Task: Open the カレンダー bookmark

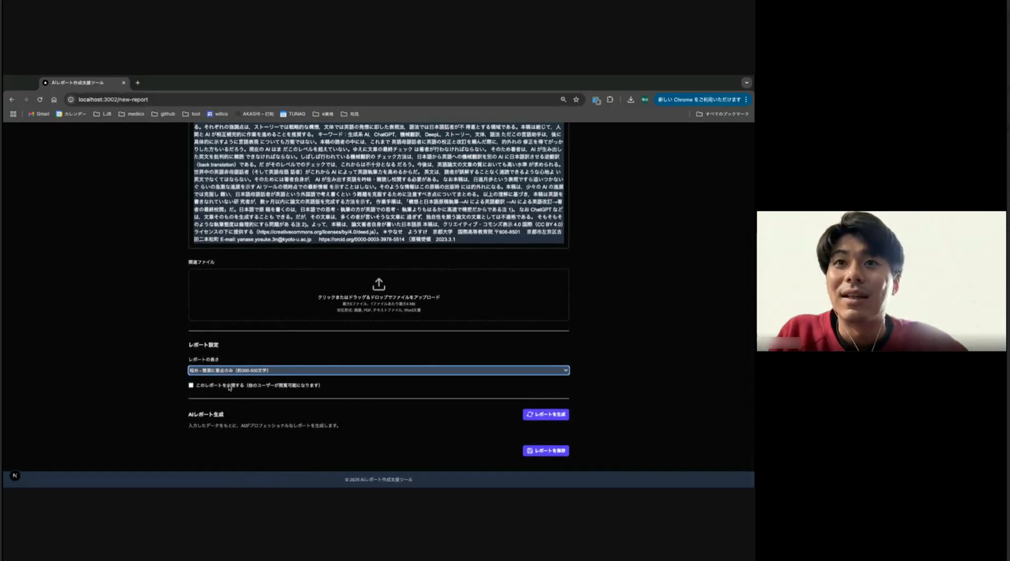Action: pos(72,114)
